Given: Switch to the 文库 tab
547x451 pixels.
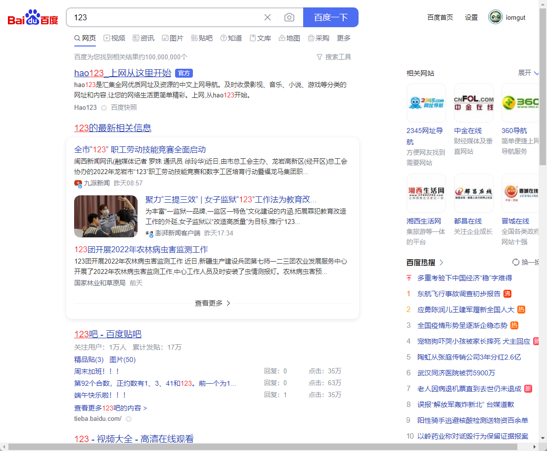Looking at the screenshot, I should click(260, 38).
